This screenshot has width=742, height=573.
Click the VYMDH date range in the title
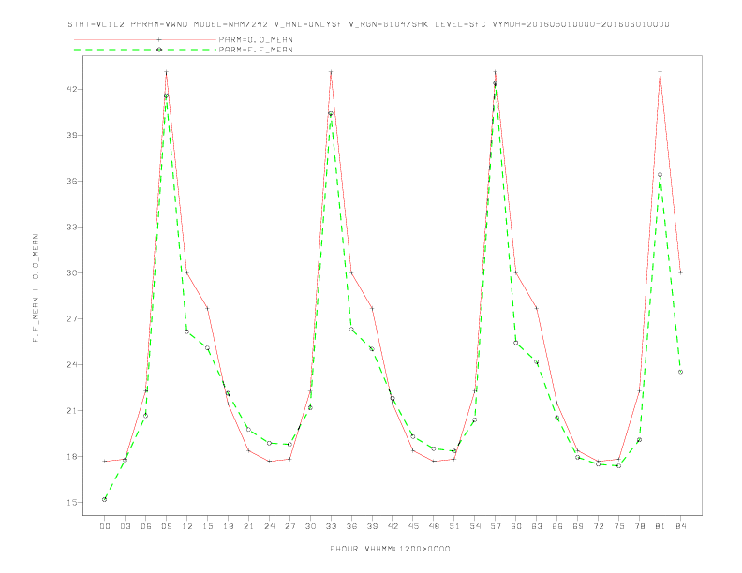[x=581, y=24]
